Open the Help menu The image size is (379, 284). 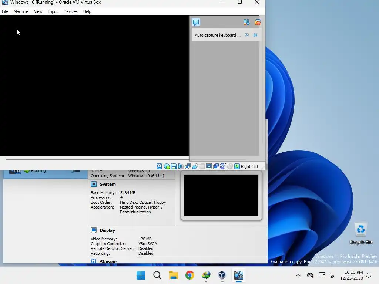[x=87, y=11]
